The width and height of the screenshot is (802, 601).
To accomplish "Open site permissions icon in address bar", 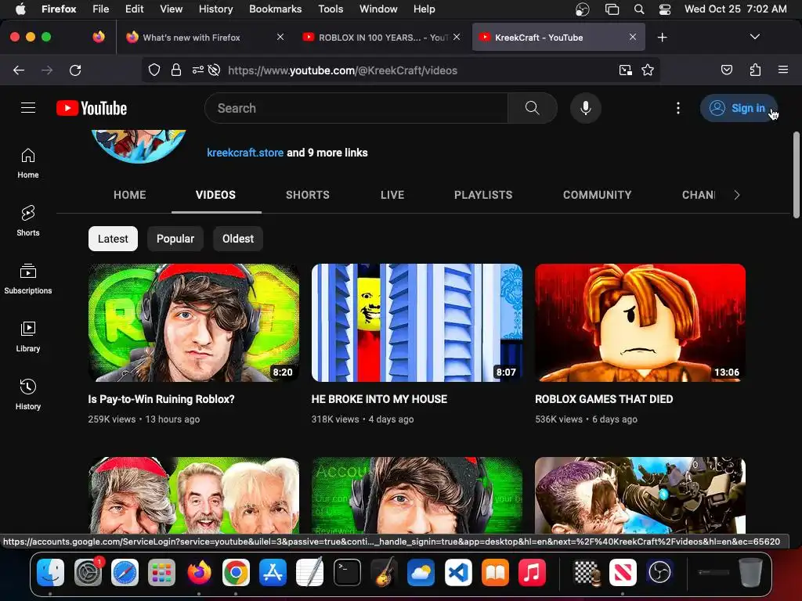I will point(198,70).
